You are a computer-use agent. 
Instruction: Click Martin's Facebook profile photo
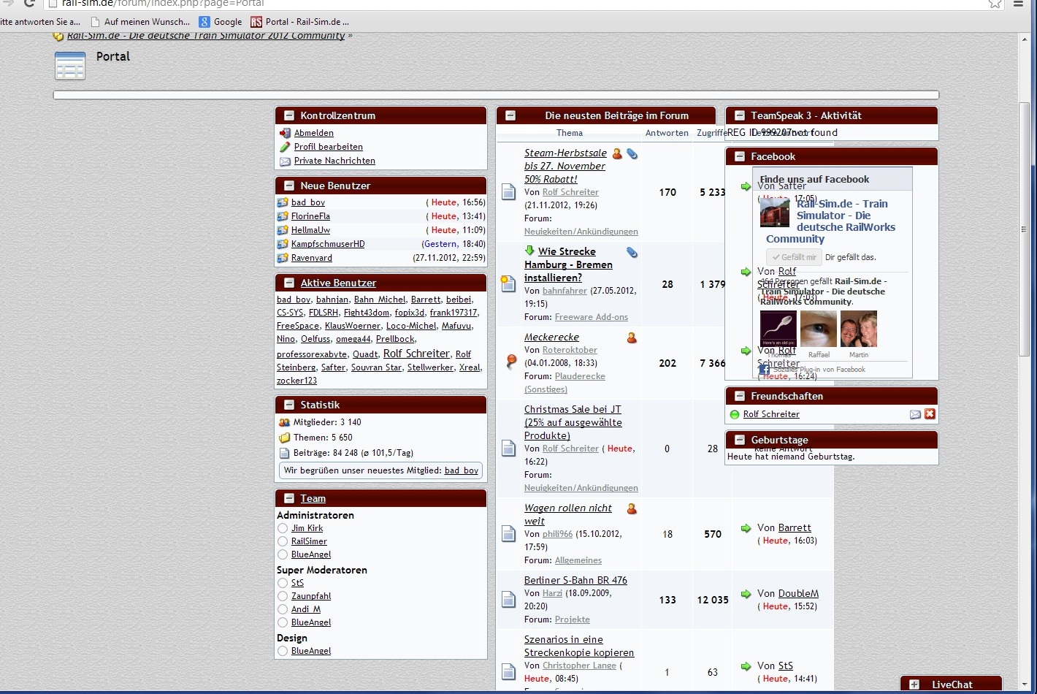coord(859,329)
